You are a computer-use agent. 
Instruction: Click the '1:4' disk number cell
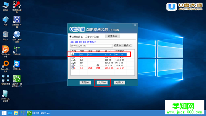click(x=81, y=63)
